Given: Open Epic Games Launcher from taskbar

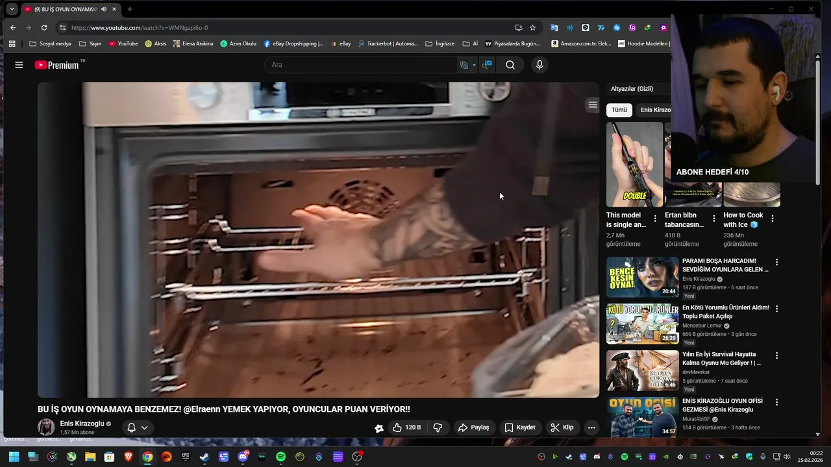Looking at the screenshot, I should [186, 457].
